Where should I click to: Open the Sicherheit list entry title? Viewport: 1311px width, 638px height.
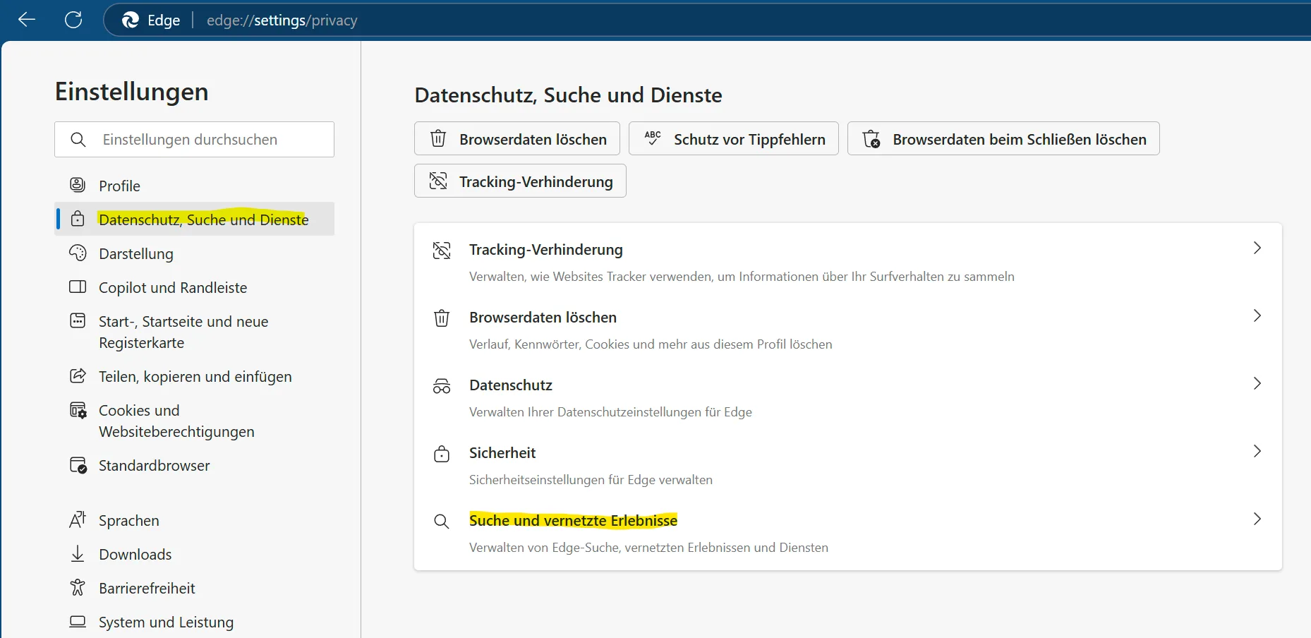pos(502,453)
